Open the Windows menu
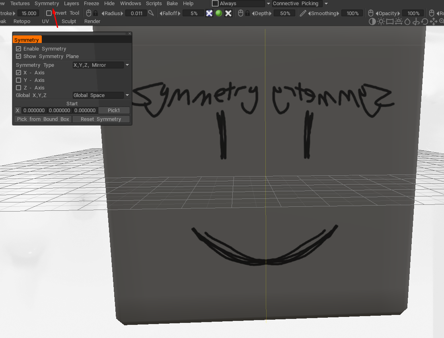 [130, 4]
